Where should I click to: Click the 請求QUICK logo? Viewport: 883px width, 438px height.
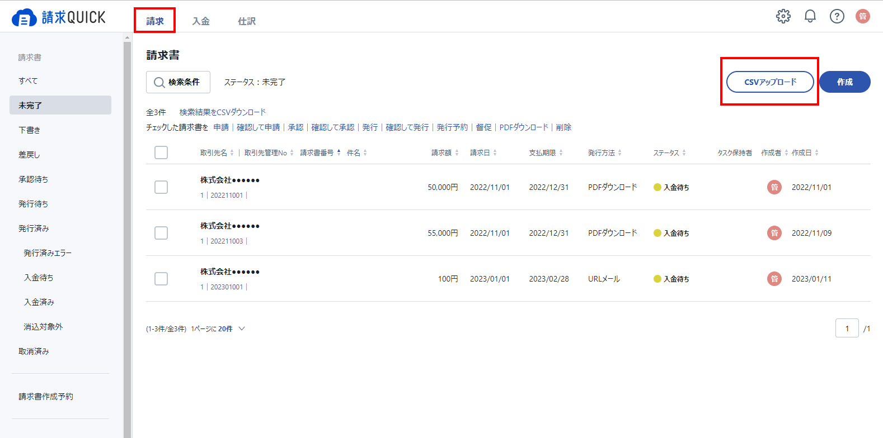pyautogui.click(x=59, y=17)
